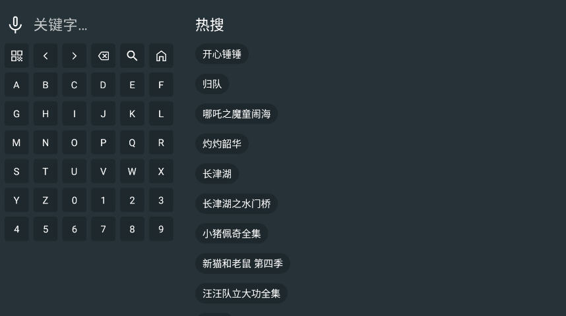Click the magnifier search icon
The width and height of the screenshot is (566, 316).
132,56
